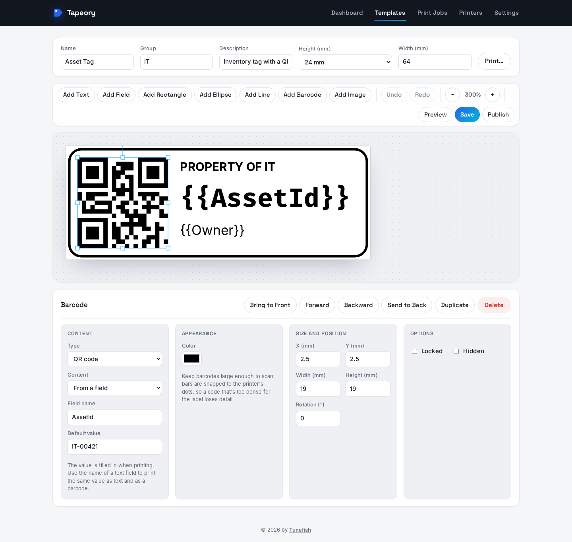Add a Line element
Viewport: 572px width, 542px height.
(x=257, y=95)
